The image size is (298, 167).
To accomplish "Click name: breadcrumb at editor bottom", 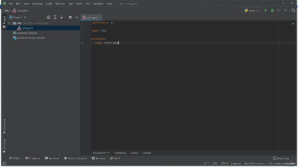I will tap(135, 153).
